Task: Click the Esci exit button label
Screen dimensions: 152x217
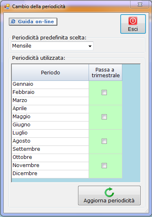Action: [133, 29]
